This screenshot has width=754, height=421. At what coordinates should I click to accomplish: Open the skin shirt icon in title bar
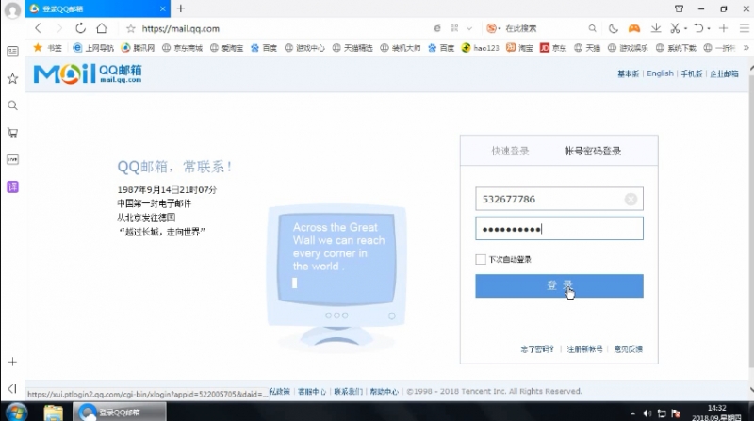[x=679, y=8]
